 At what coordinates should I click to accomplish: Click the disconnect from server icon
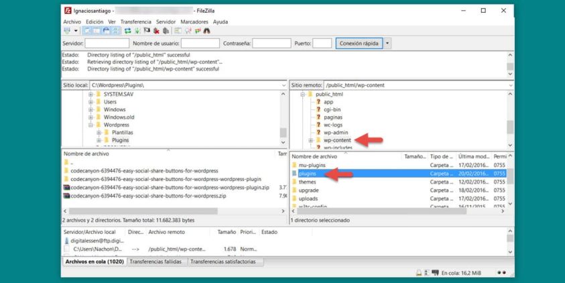pyautogui.click(x=156, y=31)
